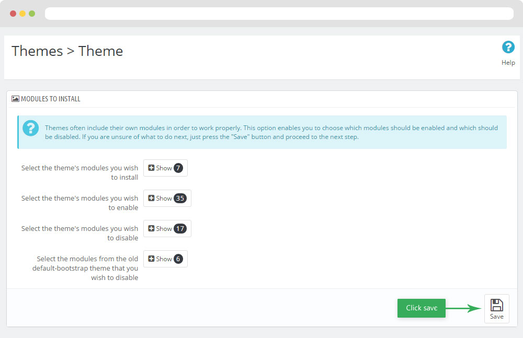This screenshot has width=523, height=338.
Task: Expand the list showing 35 modules to enable
Action: click(167, 199)
